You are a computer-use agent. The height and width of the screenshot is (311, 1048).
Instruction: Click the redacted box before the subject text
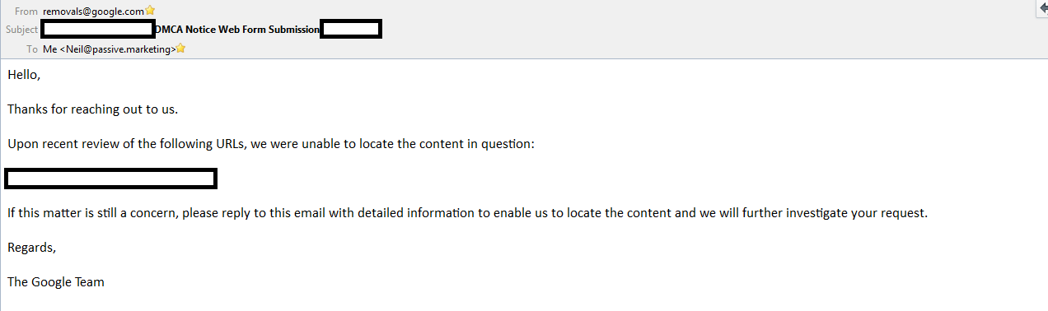pyautogui.click(x=98, y=30)
